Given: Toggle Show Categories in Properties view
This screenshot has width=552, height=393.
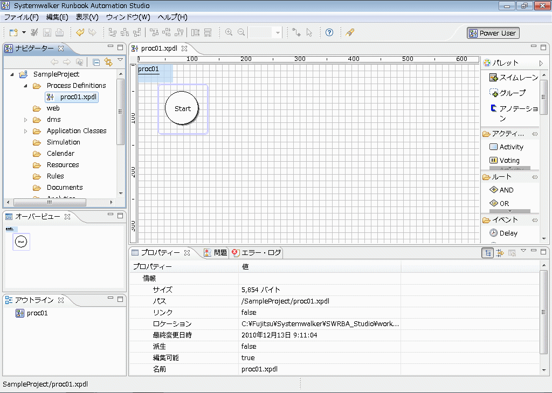Looking at the screenshot, I should coord(487,253).
